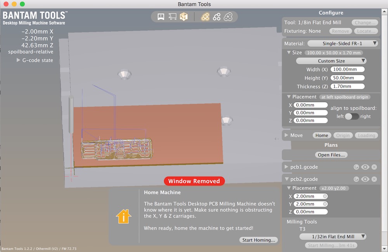Clear the pcb2 X placement value
The height and width of the screenshot is (252, 388).
click(325, 196)
